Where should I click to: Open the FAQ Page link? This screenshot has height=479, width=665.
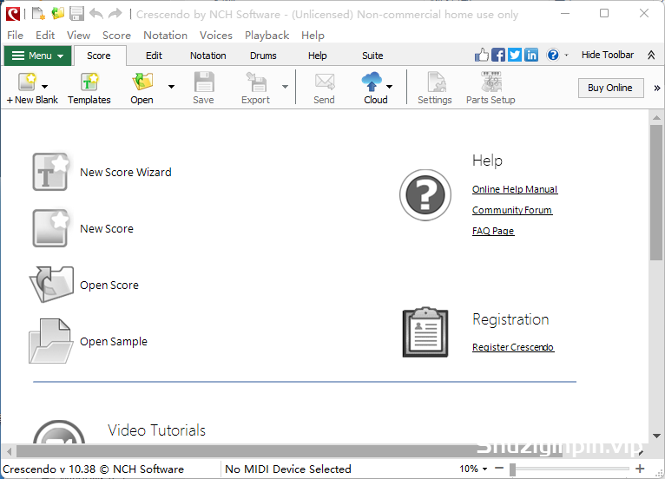click(x=493, y=231)
